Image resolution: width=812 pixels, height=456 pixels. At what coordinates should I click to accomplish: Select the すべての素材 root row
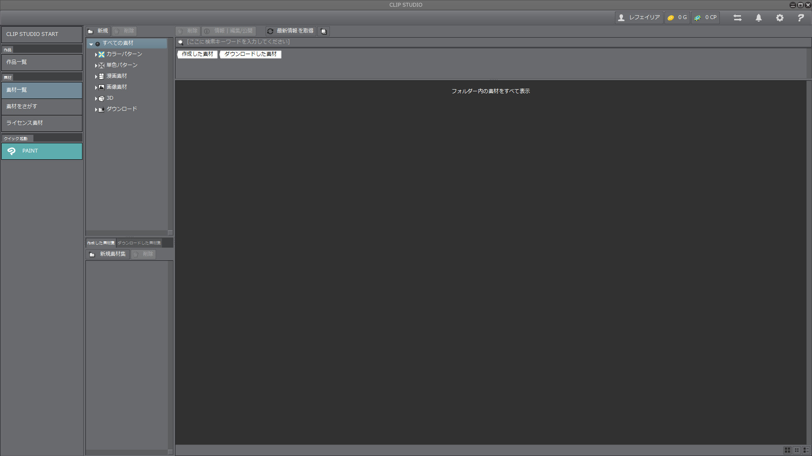pyautogui.click(x=127, y=43)
